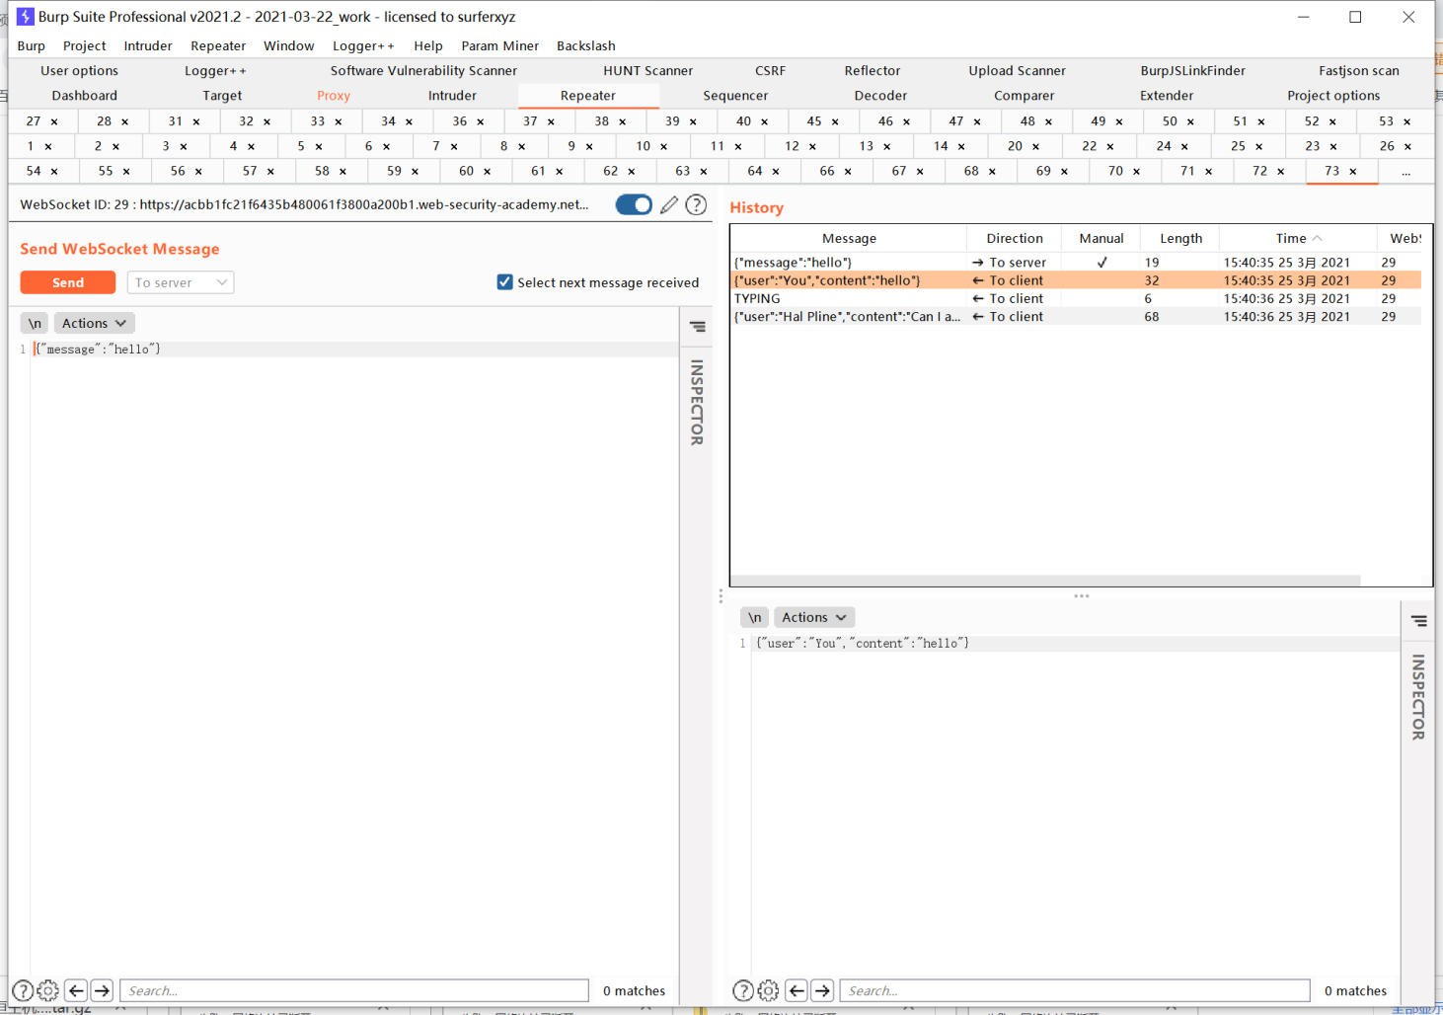Open the Intruder tool tab
This screenshot has width=1443, height=1015.
click(x=452, y=96)
